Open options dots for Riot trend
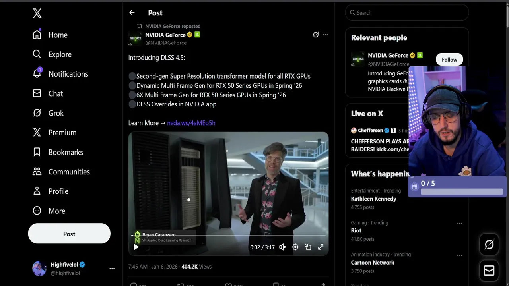 (460, 224)
